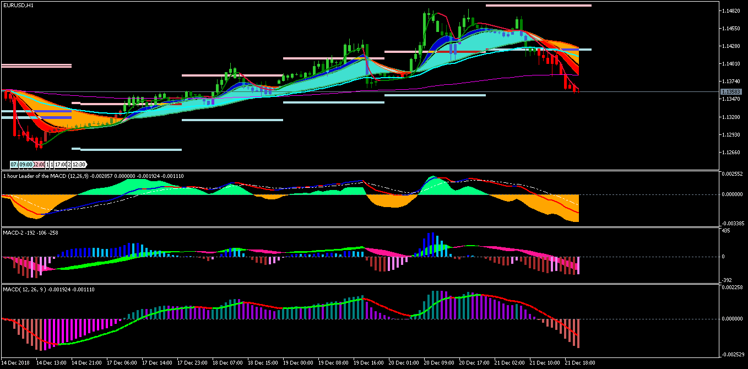The height and width of the screenshot is (369, 748).
Task: Click the '17 Dec 14:00' time axis label
Action: (157, 363)
